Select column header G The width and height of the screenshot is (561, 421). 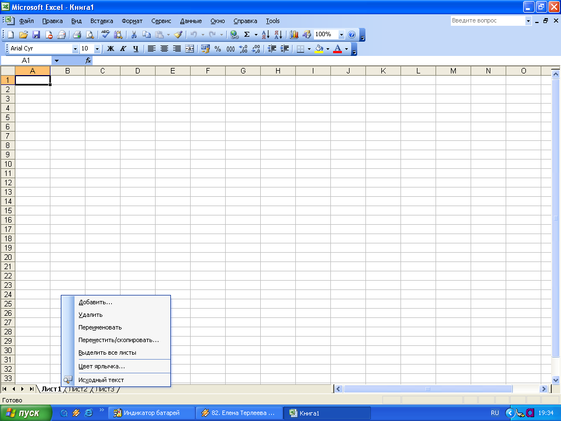click(243, 71)
